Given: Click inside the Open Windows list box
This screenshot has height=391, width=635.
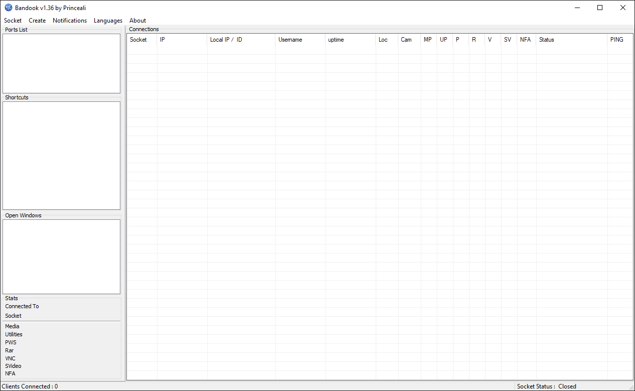Looking at the screenshot, I should [61, 256].
